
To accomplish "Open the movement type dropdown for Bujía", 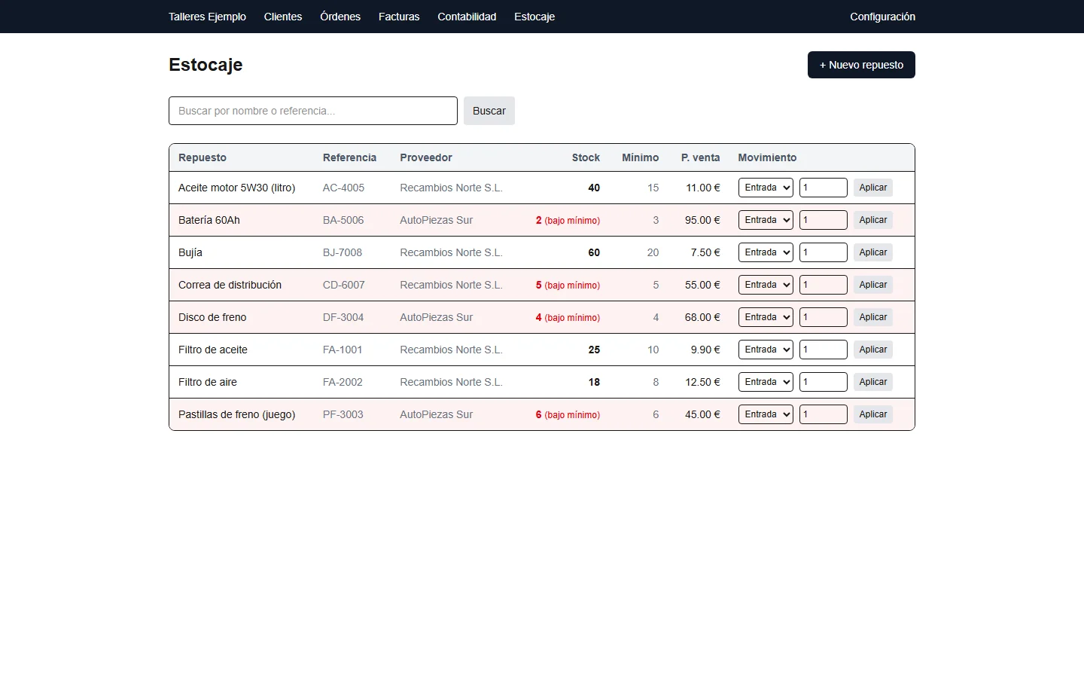I will (x=766, y=252).
